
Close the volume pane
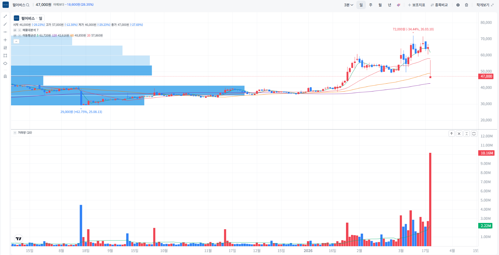pos(459,134)
